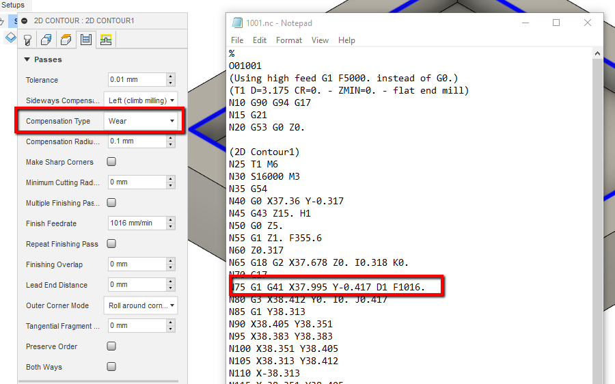The width and height of the screenshot is (615, 384).
Task: Click the N10 G90 G94 G17 line
Action: [270, 102]
